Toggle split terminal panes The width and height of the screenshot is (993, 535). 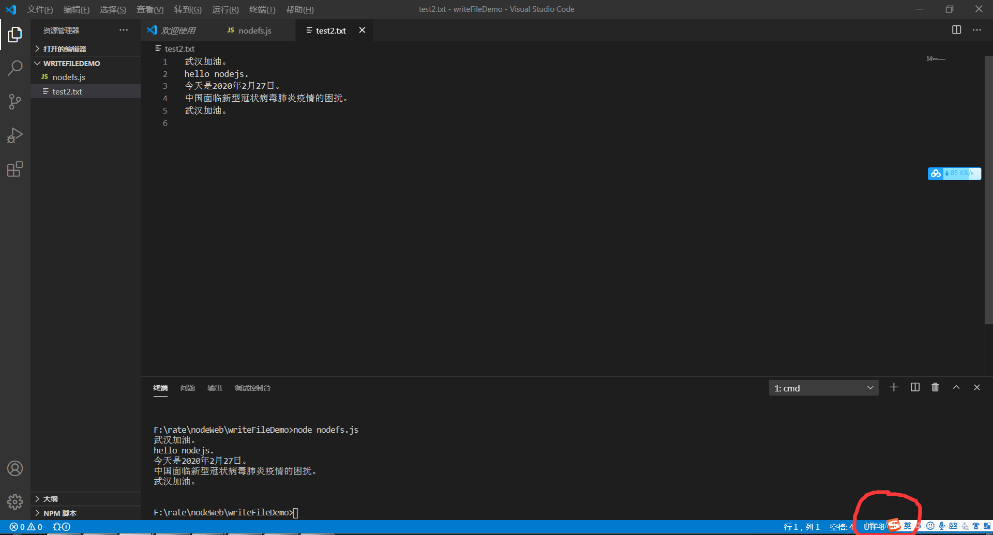[x=915, y=387]
